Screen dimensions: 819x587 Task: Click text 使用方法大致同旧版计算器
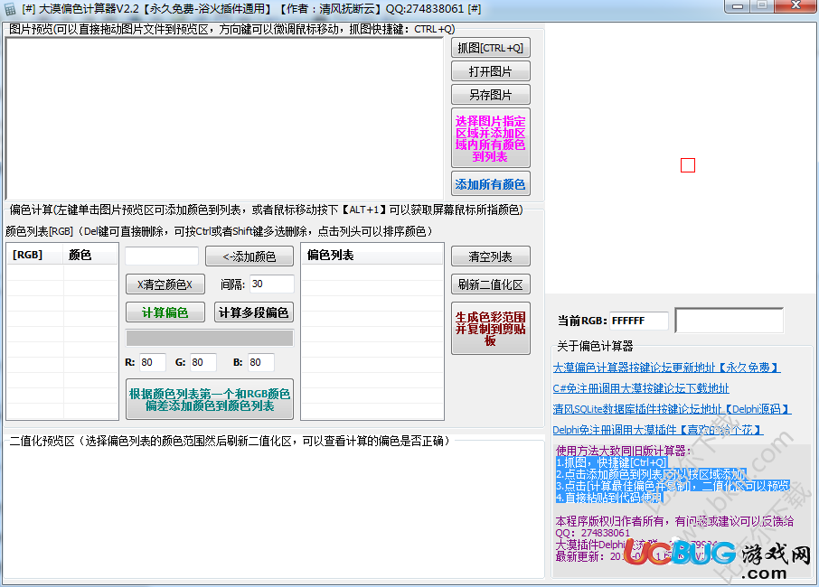pos(623,451)
